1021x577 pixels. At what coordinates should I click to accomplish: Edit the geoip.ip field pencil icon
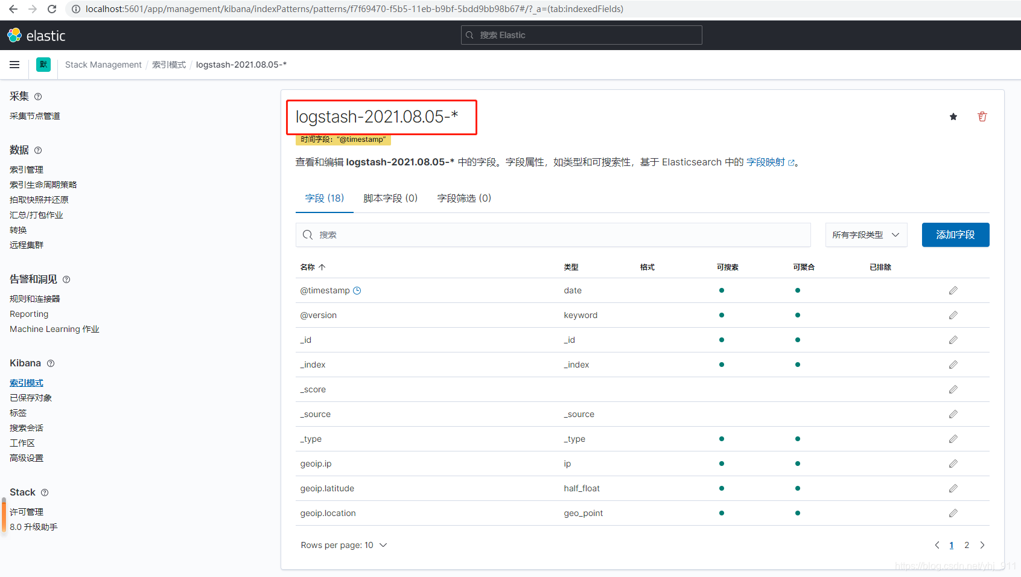pyautogui.click(x=953, y=464)
